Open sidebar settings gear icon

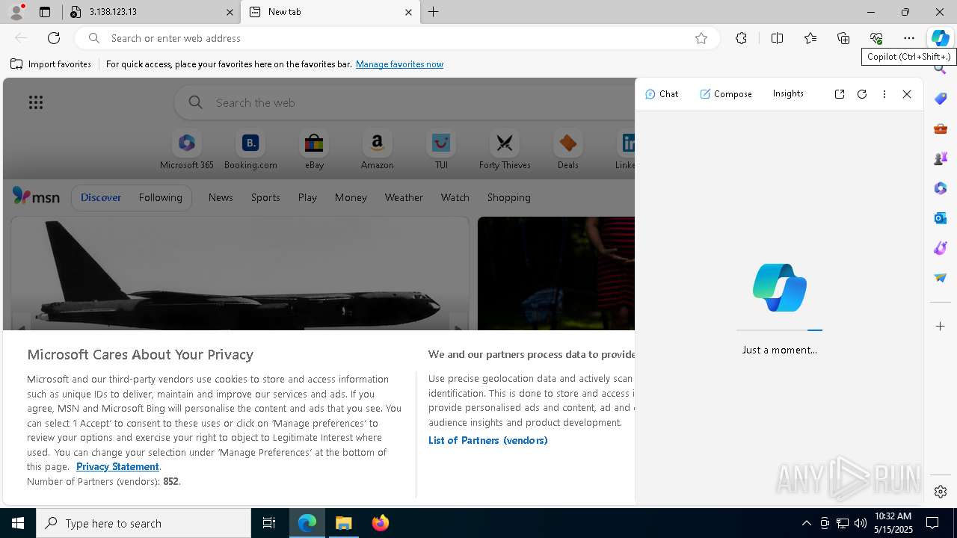pyautogui.click(x=941, y=492)
